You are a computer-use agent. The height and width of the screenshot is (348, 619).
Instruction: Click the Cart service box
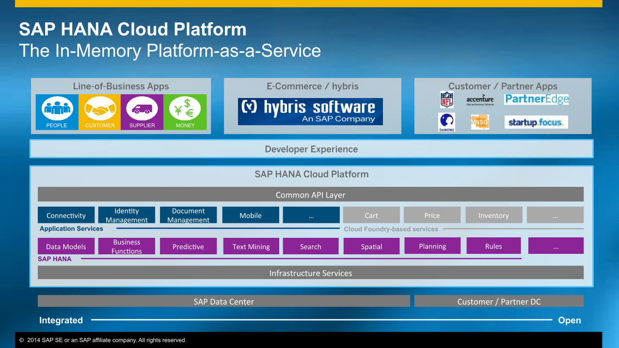coord(371,215)
